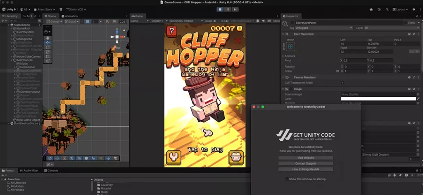Toggle Show this window on startup checkbox
This screenshot has height=195, width=423.
pyautogui.click(x=287, y=179)
